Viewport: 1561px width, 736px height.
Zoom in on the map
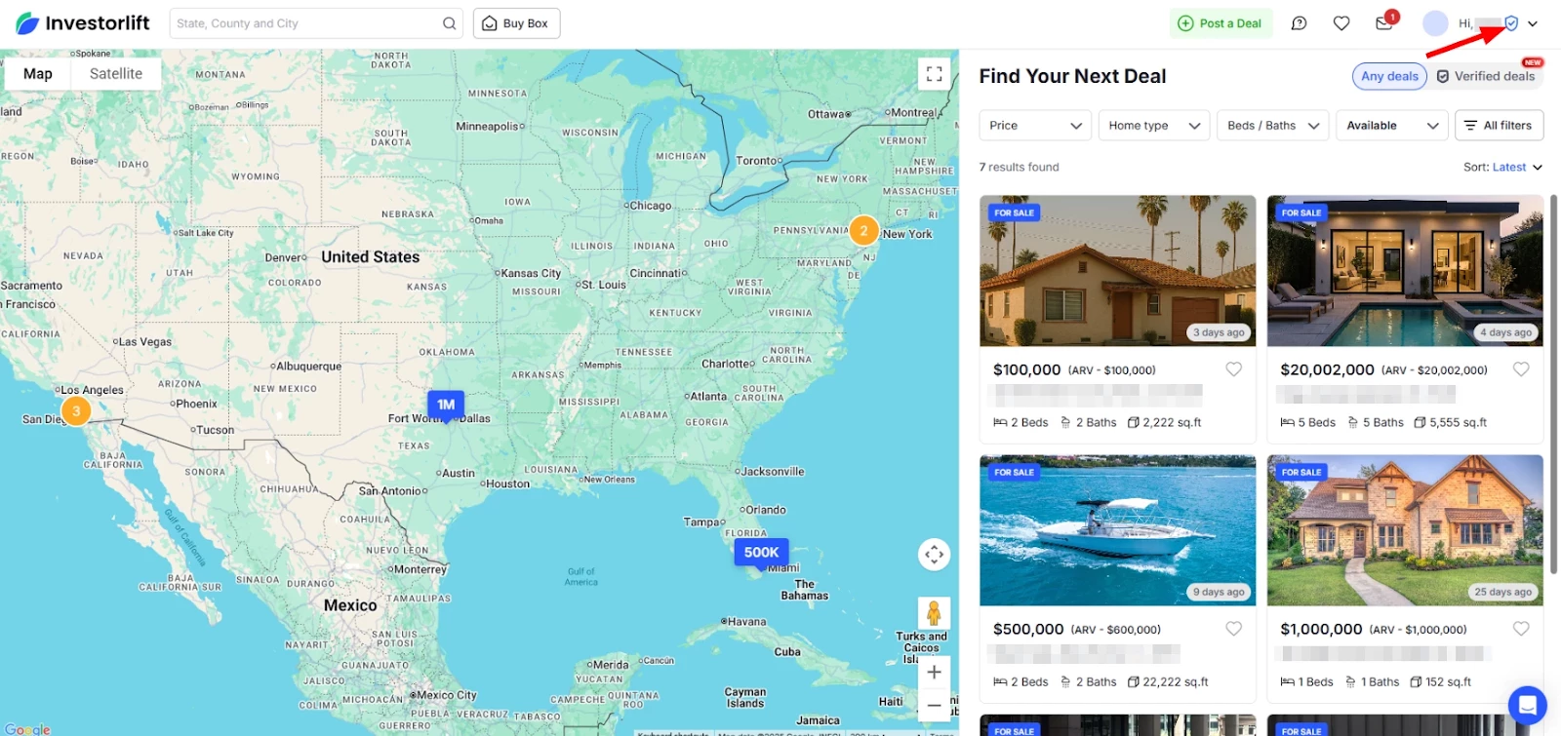coord(934,672)
